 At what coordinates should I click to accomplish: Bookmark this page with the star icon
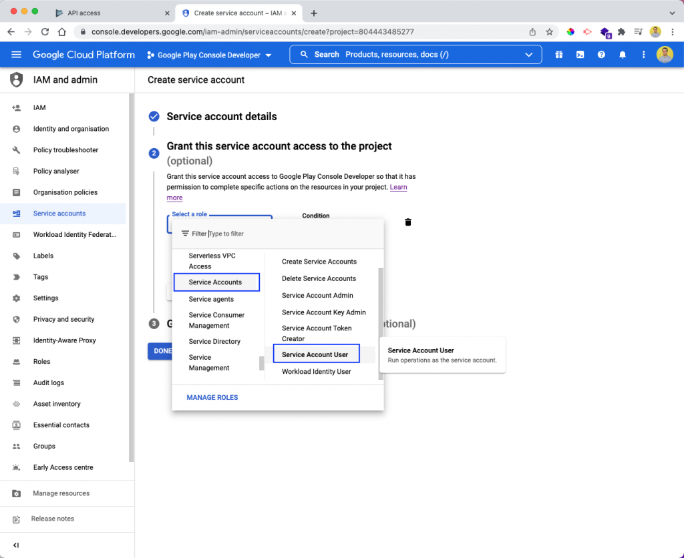click(549, 32)
